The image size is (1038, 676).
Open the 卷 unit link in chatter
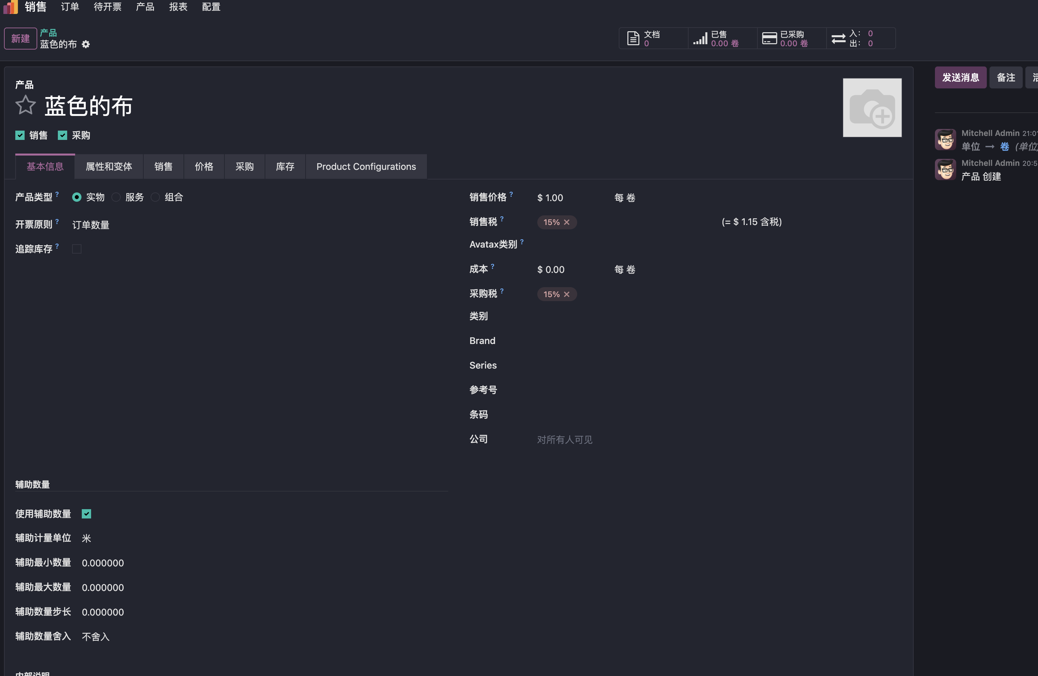[x=1004, y=147]
